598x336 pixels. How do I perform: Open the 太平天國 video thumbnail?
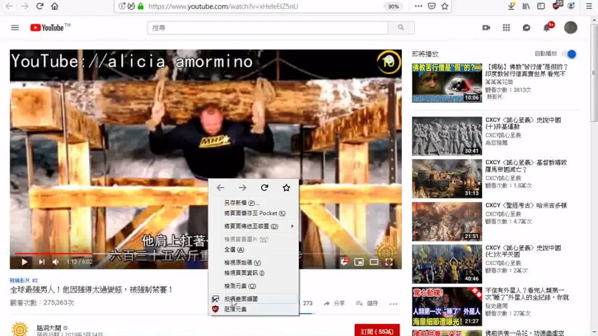(447, 264)
